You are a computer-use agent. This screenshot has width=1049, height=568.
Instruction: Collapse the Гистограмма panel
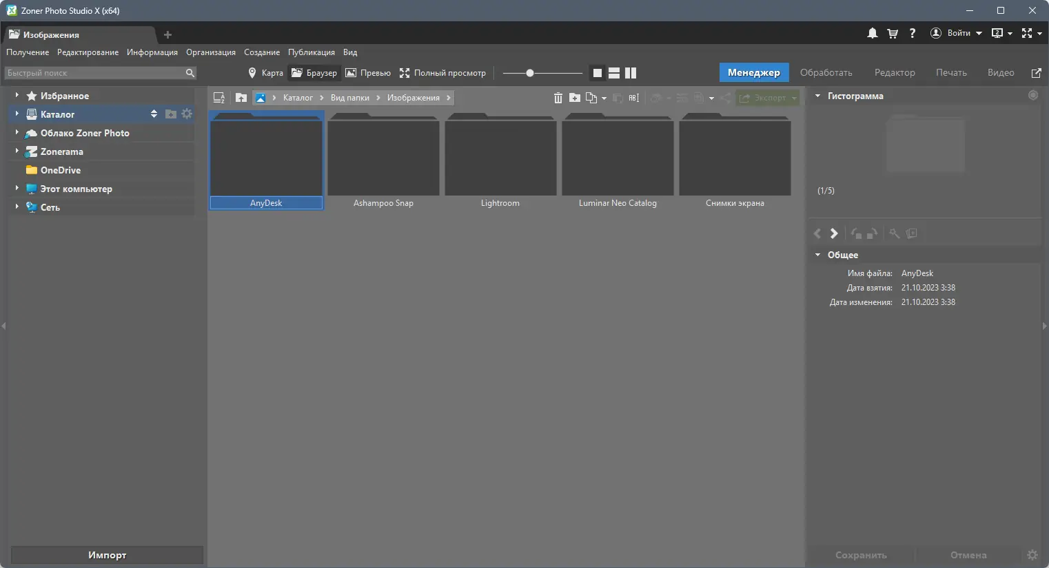pyautogui.click(x=818, y=96)
